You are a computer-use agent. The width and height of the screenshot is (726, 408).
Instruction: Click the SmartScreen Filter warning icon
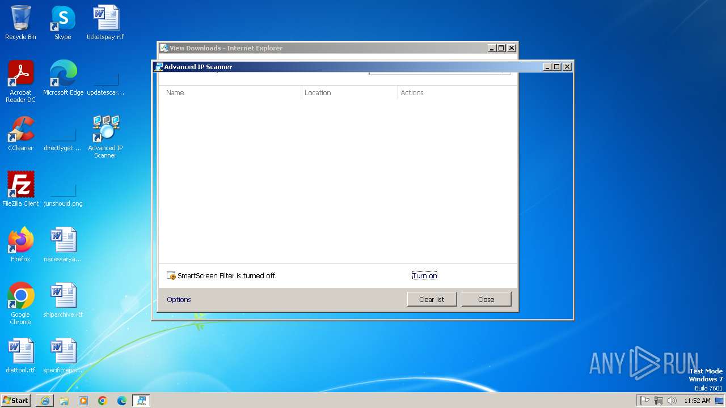pos(171,276)
